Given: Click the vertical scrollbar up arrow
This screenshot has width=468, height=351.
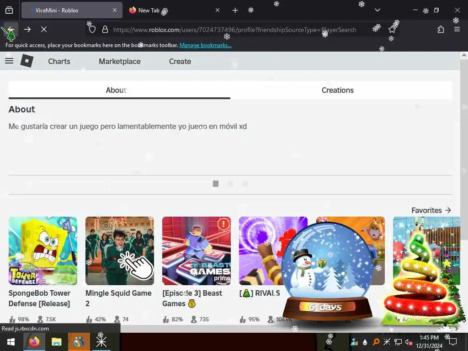Looking at the screenshot, I should pos(464,55).
